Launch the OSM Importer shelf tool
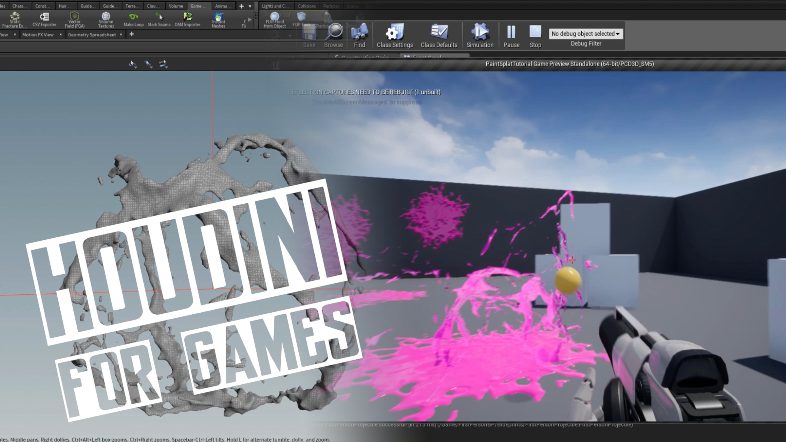Viewport: 786px width, 442px height. 187,19
